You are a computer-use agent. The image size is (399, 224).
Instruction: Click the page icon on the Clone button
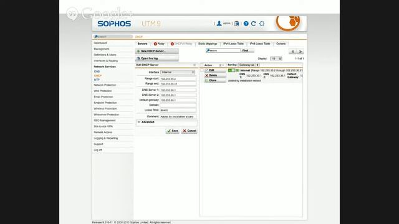coord(206,80)
